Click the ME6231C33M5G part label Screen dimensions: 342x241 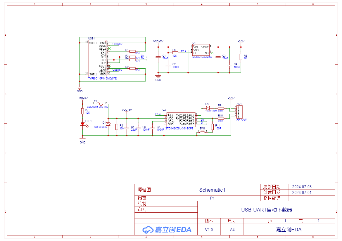[202, 57]
